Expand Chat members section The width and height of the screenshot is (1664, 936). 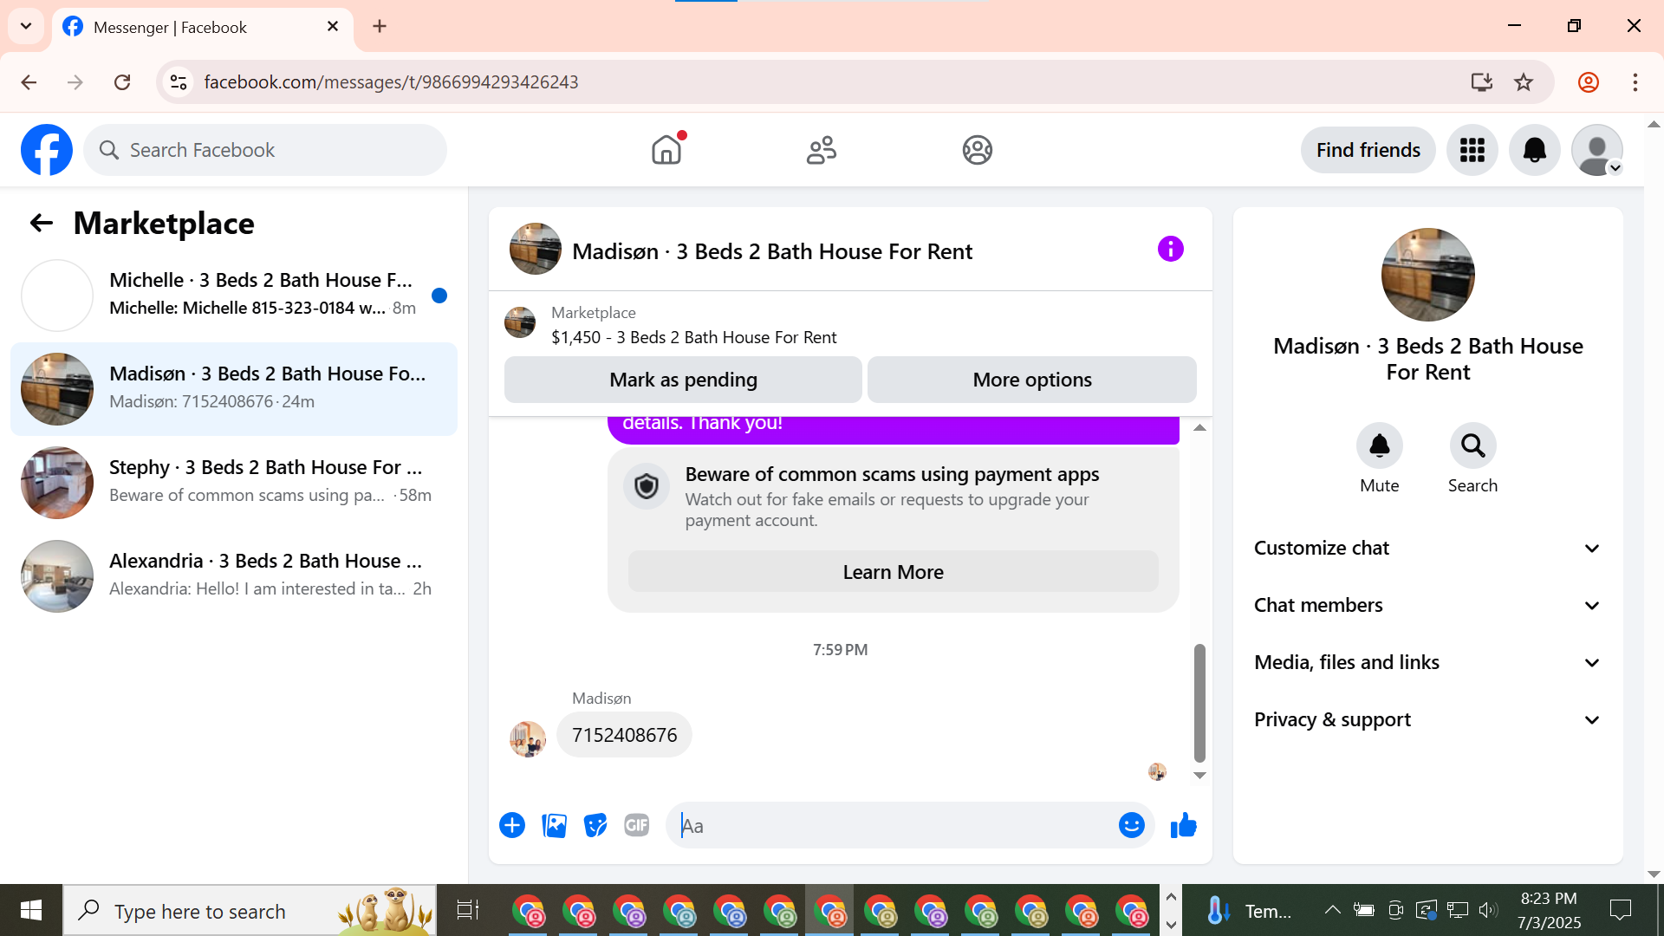1427,605
